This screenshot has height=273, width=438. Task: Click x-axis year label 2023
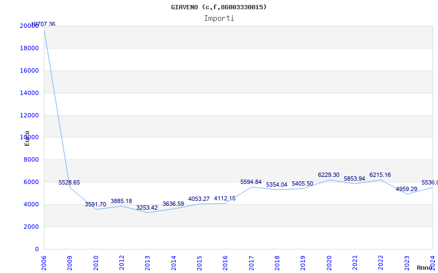coord(407,263)
